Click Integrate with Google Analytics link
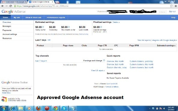This screenshot has width=178, height=111. point(164,40)
